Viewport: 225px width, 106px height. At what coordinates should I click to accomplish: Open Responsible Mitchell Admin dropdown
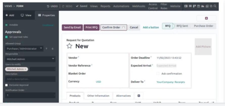(x=30, y=59)
